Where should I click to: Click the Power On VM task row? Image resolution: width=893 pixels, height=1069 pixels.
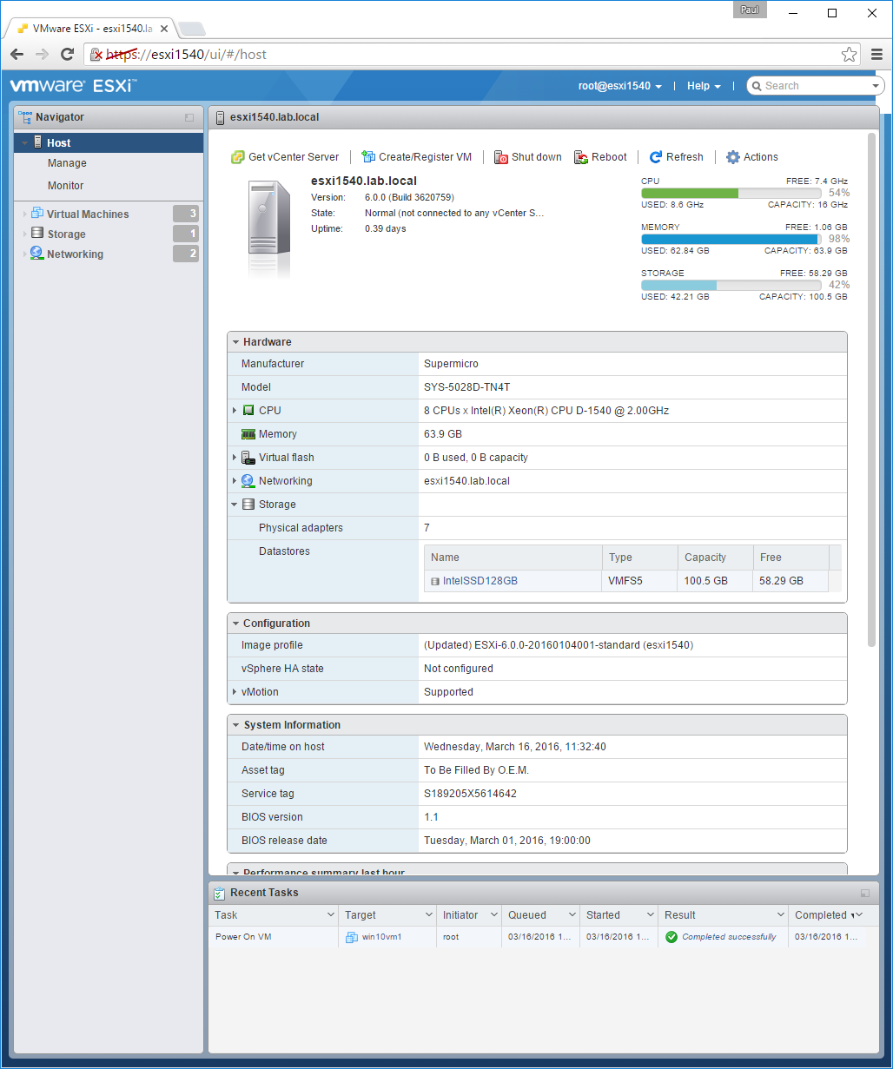pyautogui.click(x=544, y=937)
